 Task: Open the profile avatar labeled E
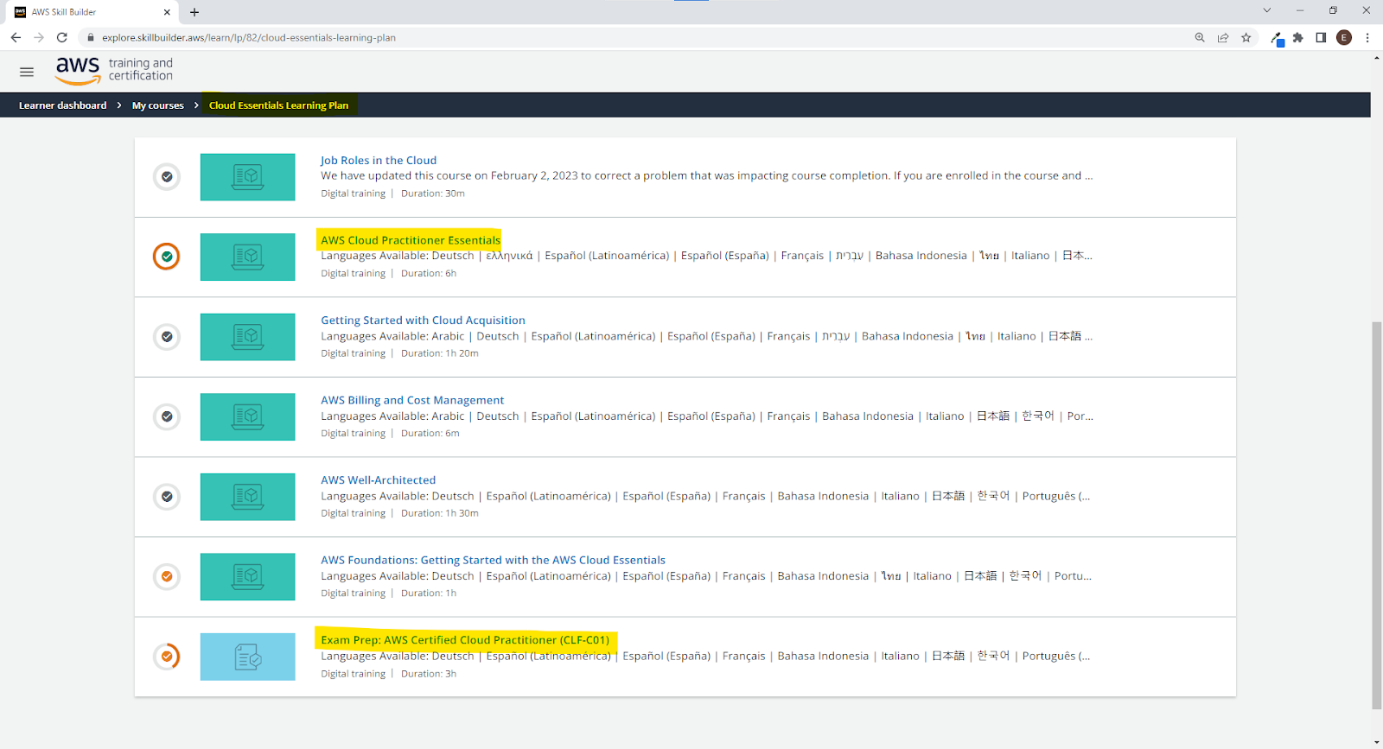tap(1344, 37)
